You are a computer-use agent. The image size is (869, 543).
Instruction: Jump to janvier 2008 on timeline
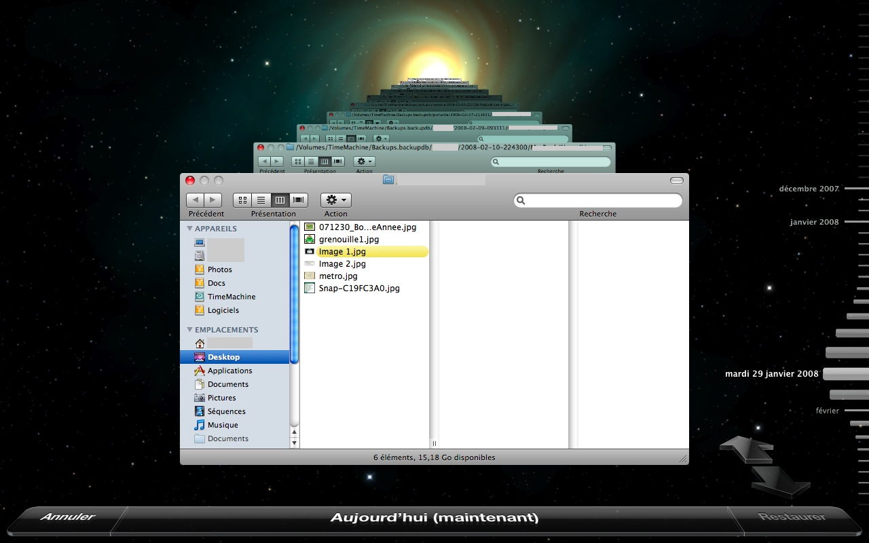coord(815,222)
